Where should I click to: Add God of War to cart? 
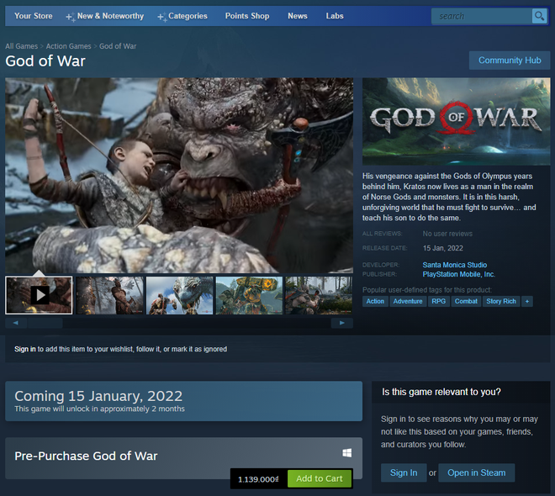click(320, 478)
